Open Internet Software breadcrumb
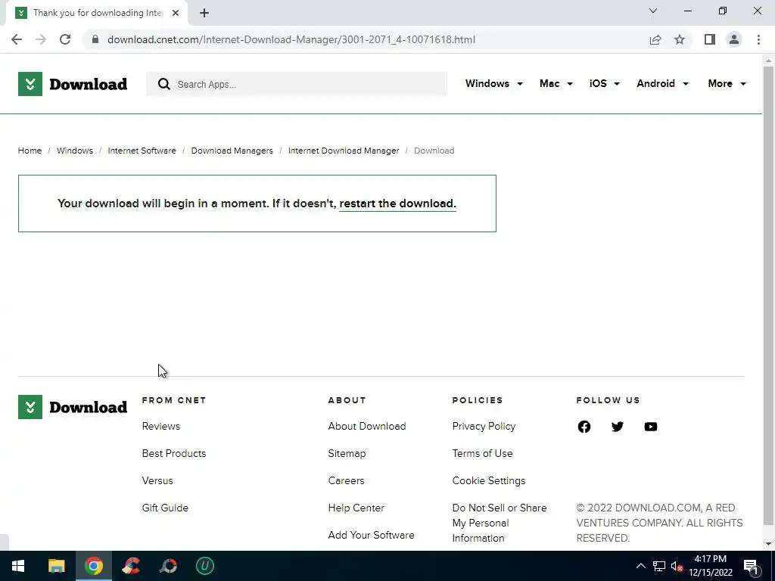 (x=142, y=151)
